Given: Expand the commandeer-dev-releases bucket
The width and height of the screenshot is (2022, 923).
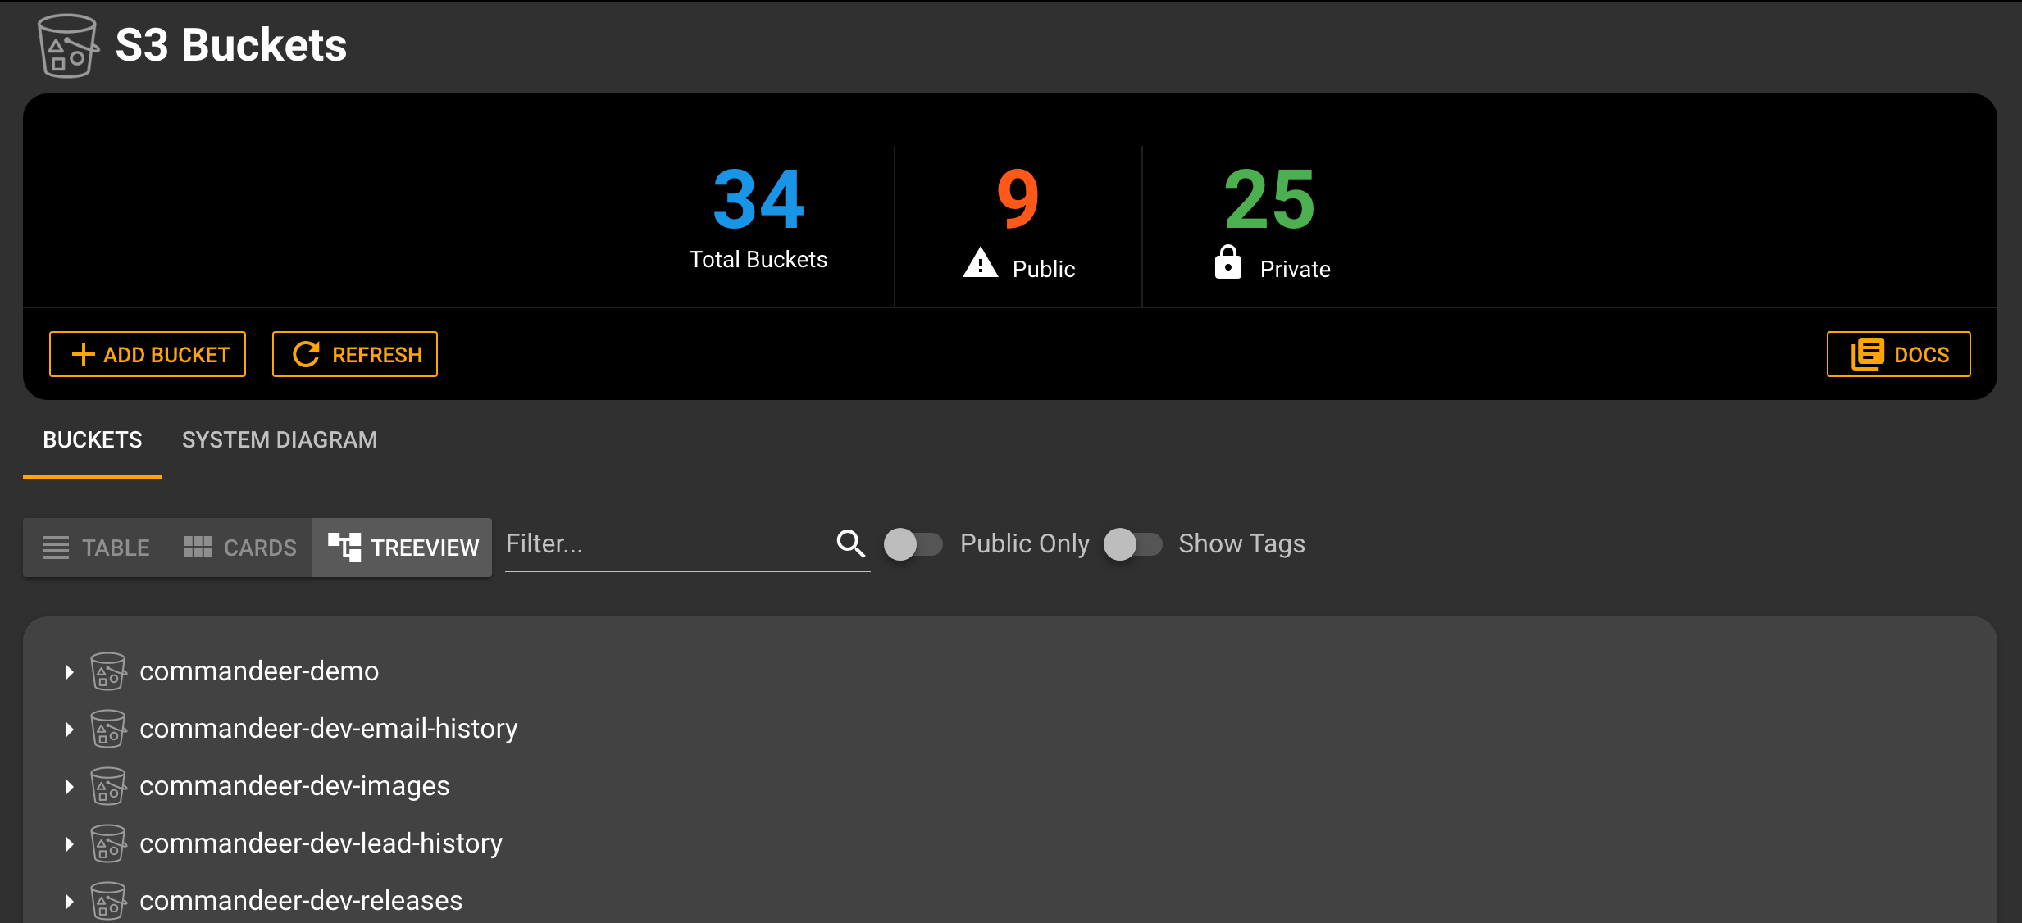Looking at the screenshot, I should tap(69, 902).
